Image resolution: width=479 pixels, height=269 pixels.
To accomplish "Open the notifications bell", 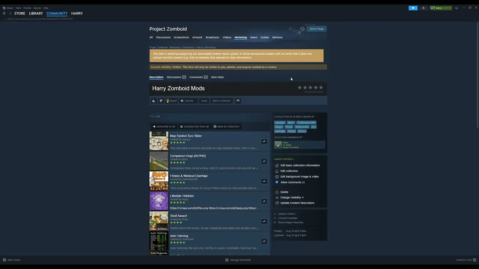I will [424, 8].
